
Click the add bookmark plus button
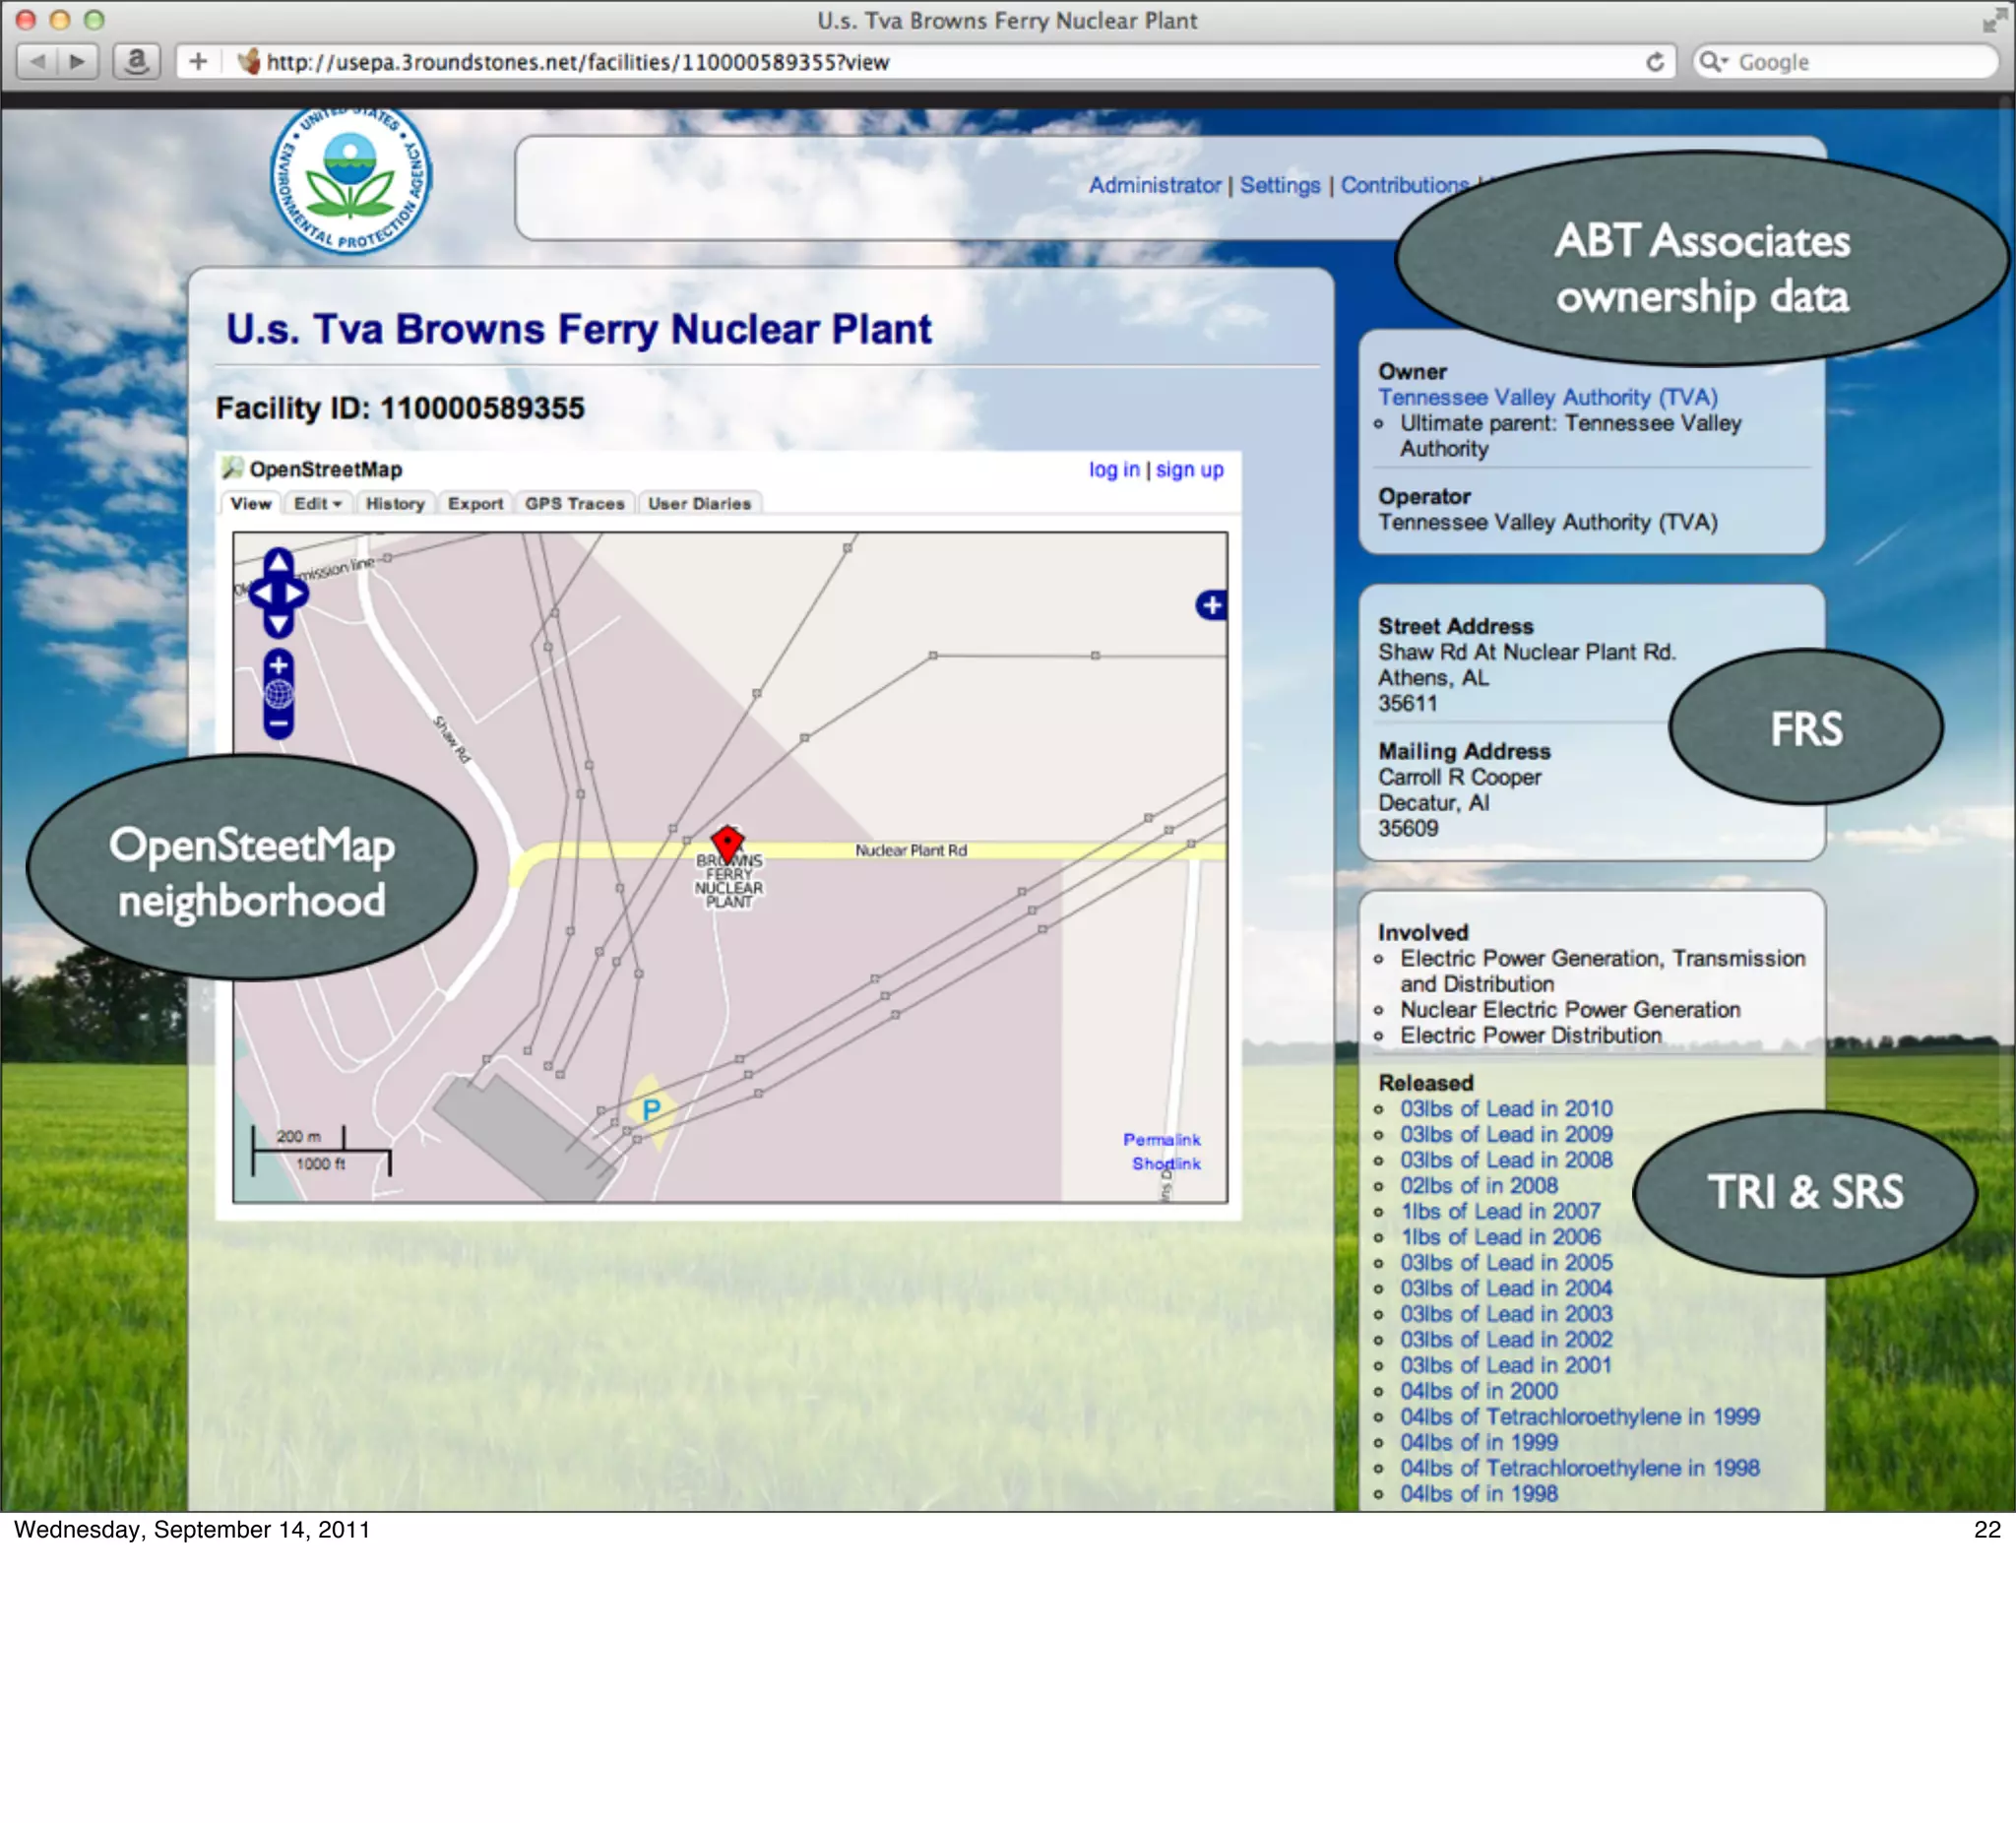[198, 62]
